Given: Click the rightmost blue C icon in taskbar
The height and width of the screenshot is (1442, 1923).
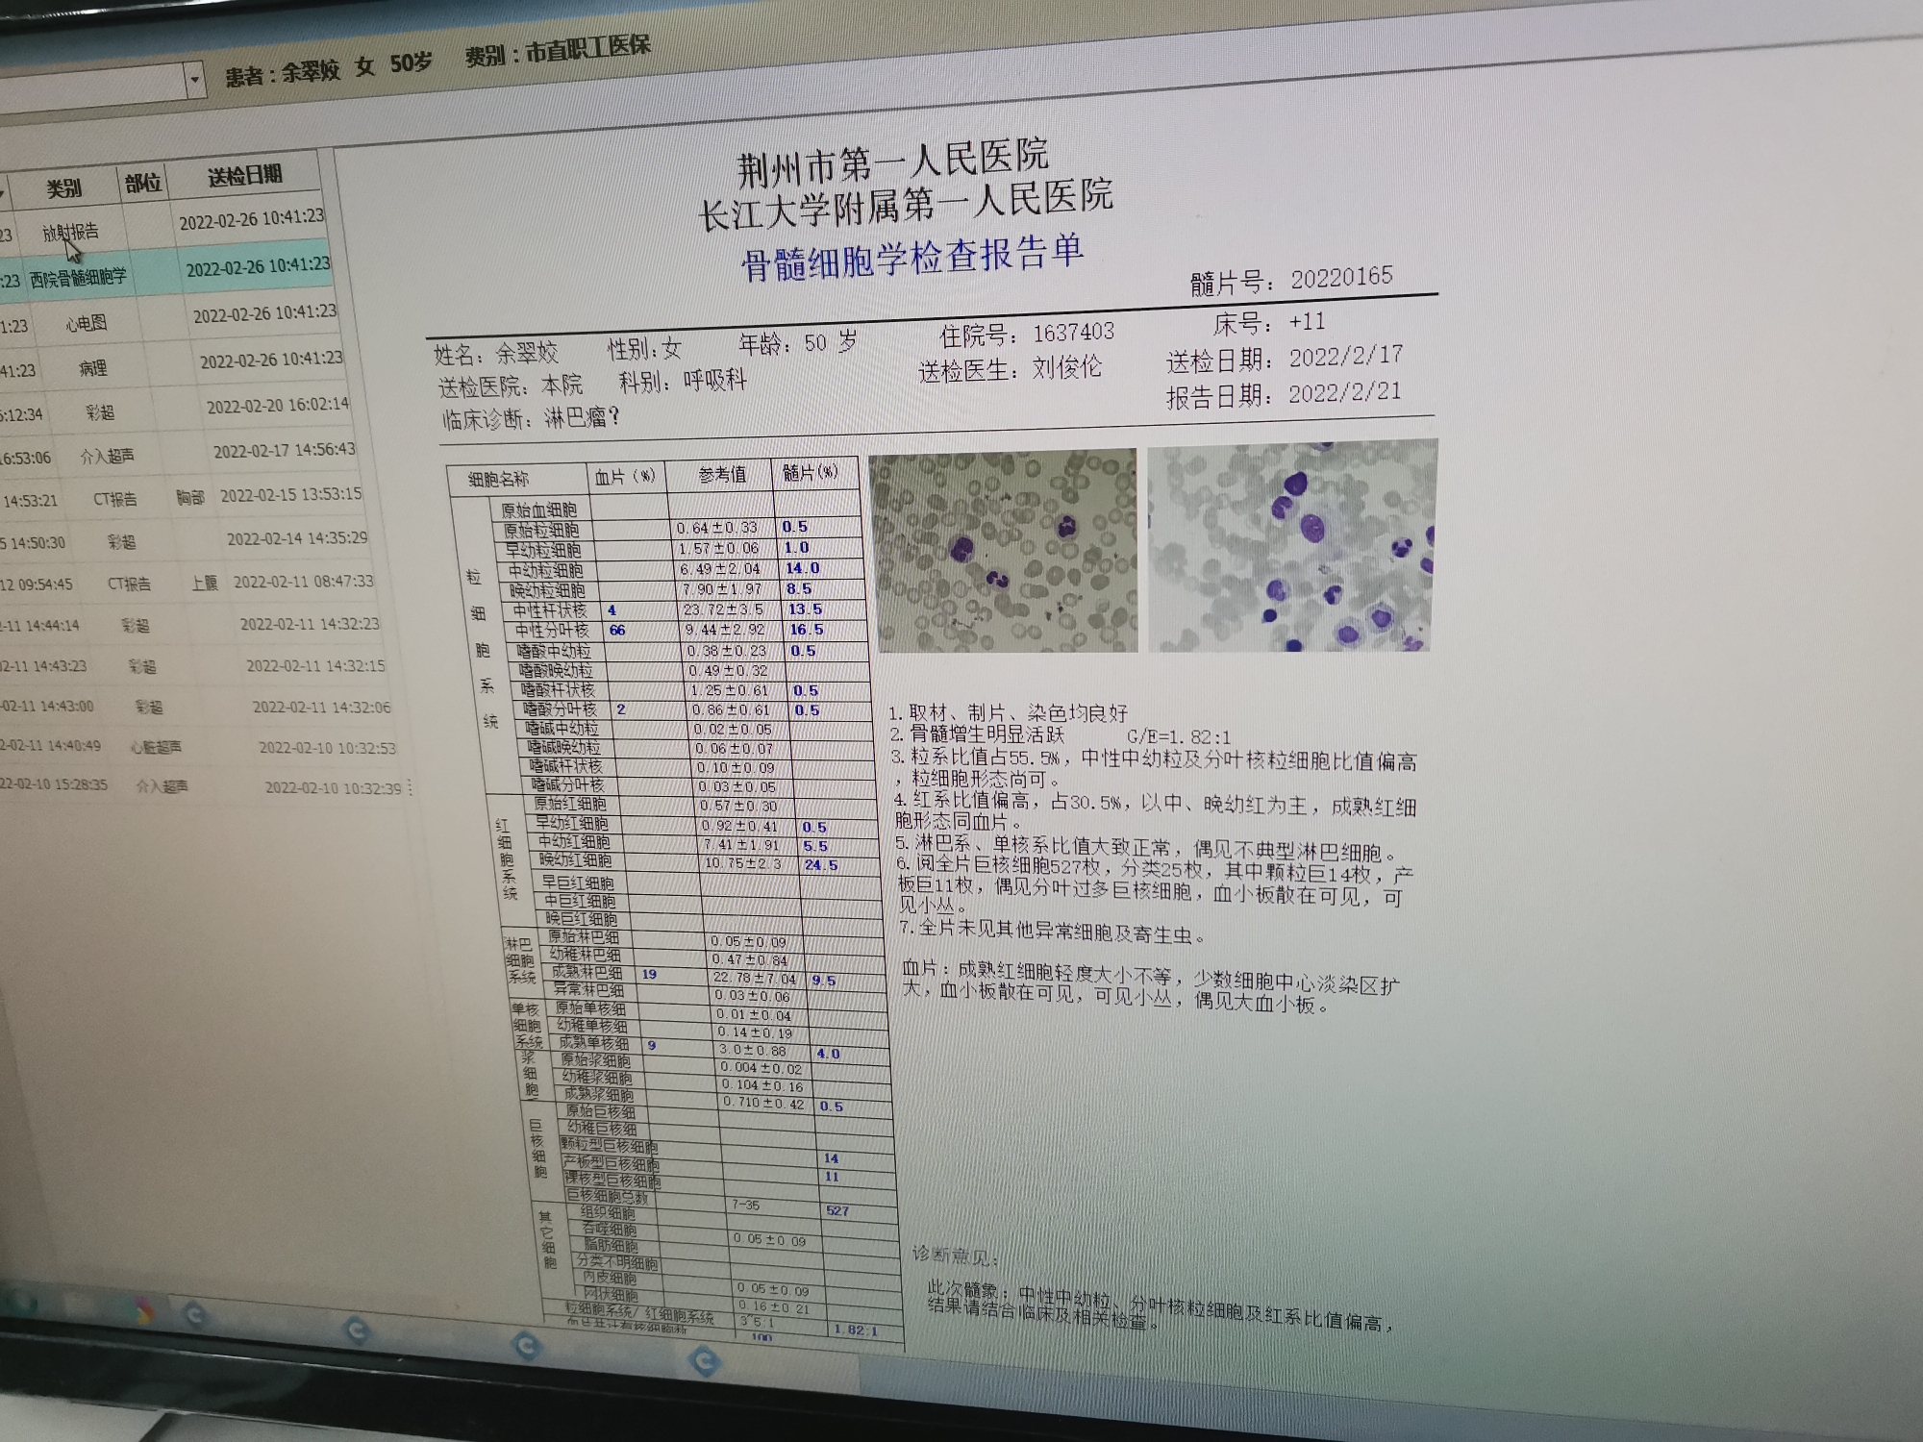Looking at the screenshot, I should [705, 1360].
